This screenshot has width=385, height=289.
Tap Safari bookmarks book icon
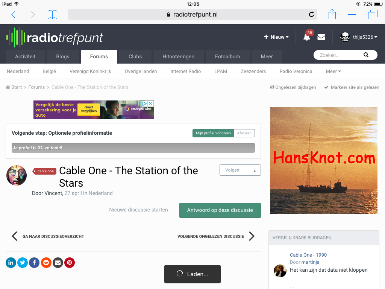[x=52, y=15]
